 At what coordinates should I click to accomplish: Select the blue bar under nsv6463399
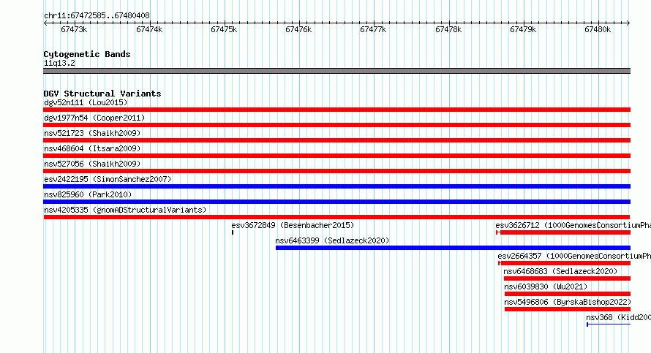point(453,248)
